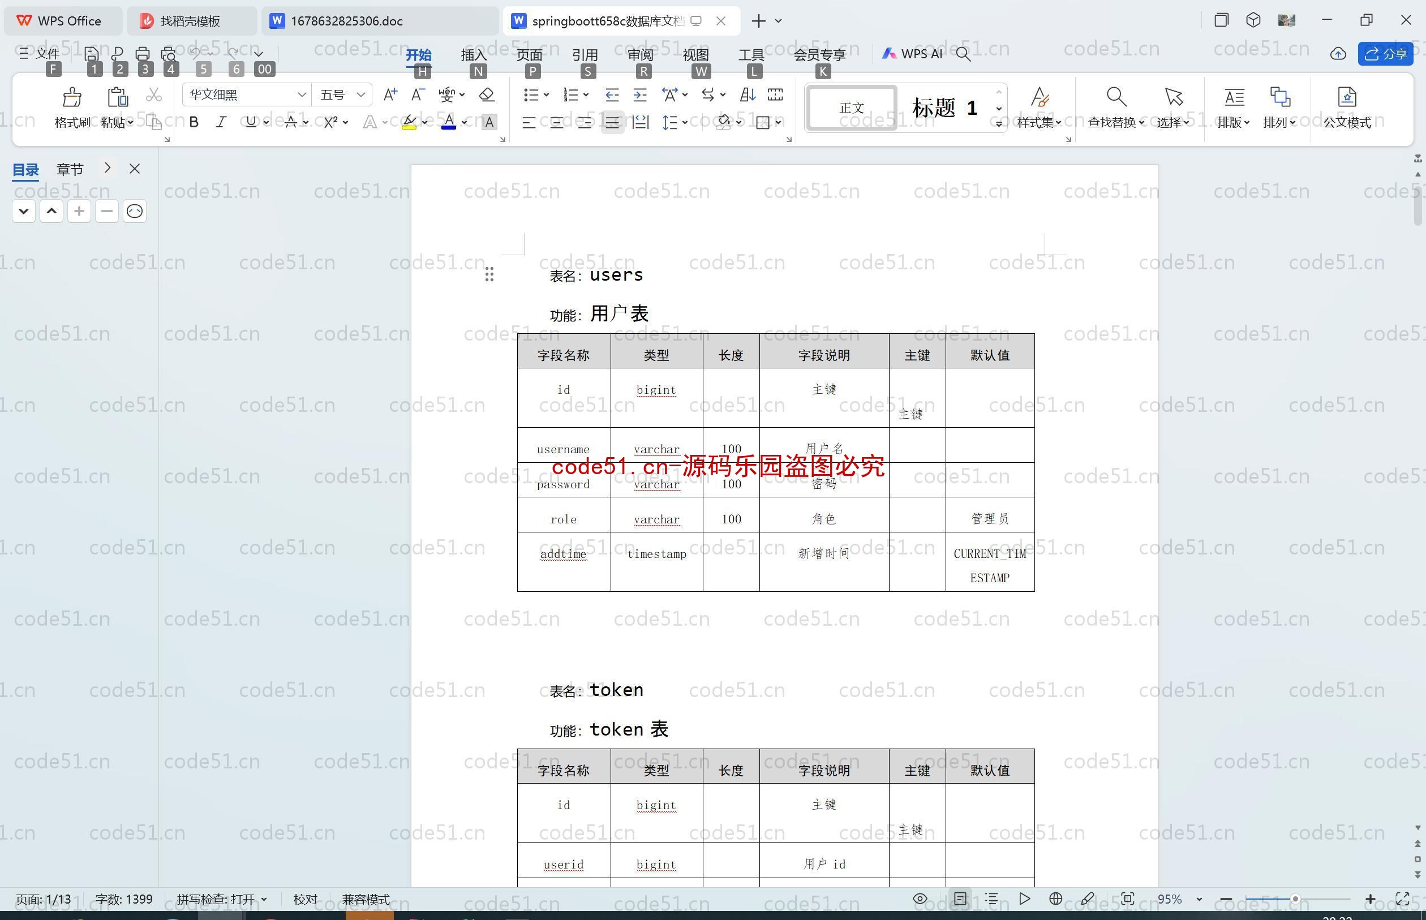Toggle page view layout icon in status bar

[960, 898]
